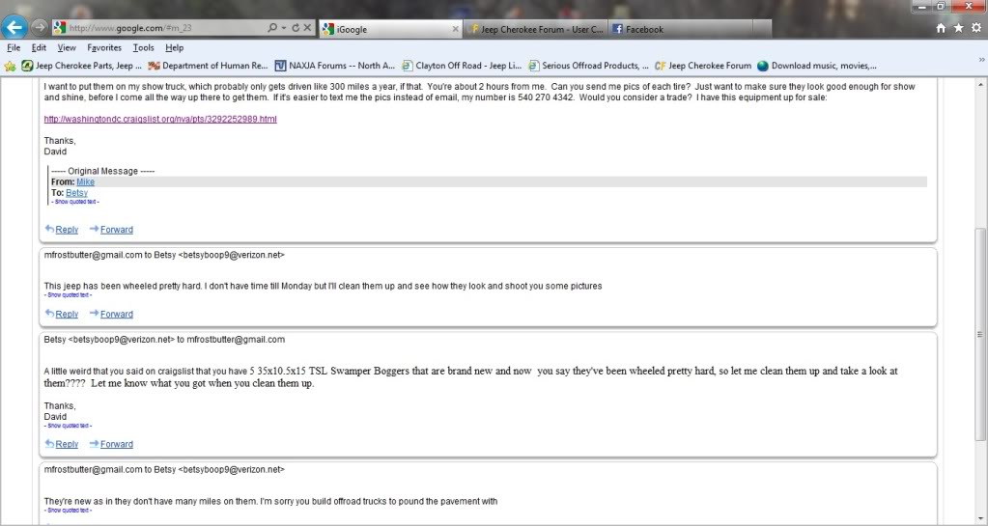Open the Help menu
The image size is (988, 526).
(x=174, y=47)
